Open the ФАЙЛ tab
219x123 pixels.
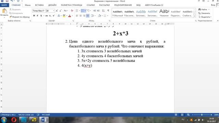[x=4, y=5]
